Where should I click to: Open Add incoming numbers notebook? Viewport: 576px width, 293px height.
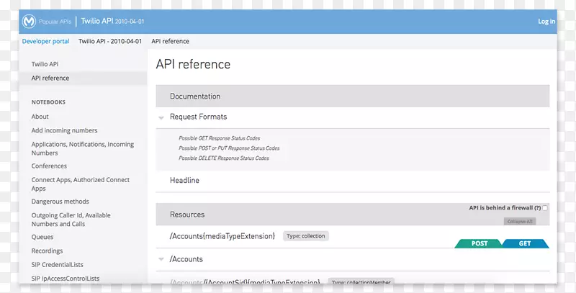click(x=64, y=130)
